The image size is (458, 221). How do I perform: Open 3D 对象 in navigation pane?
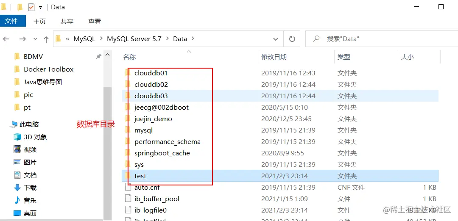pos(35,137)
